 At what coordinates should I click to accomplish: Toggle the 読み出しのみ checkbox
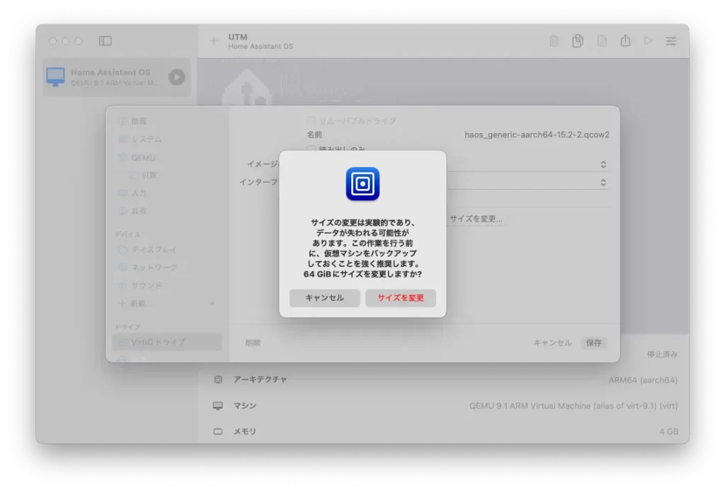coord(312,149)
